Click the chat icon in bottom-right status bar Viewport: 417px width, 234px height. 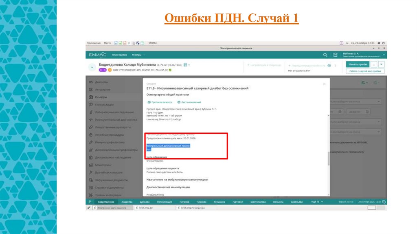(x=384, y=202)
